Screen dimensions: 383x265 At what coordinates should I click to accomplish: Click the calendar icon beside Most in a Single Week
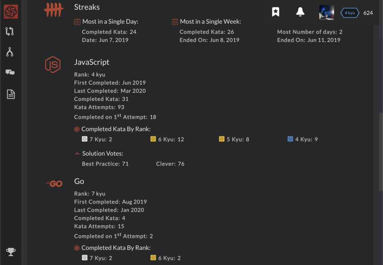[x=175, y=22]
